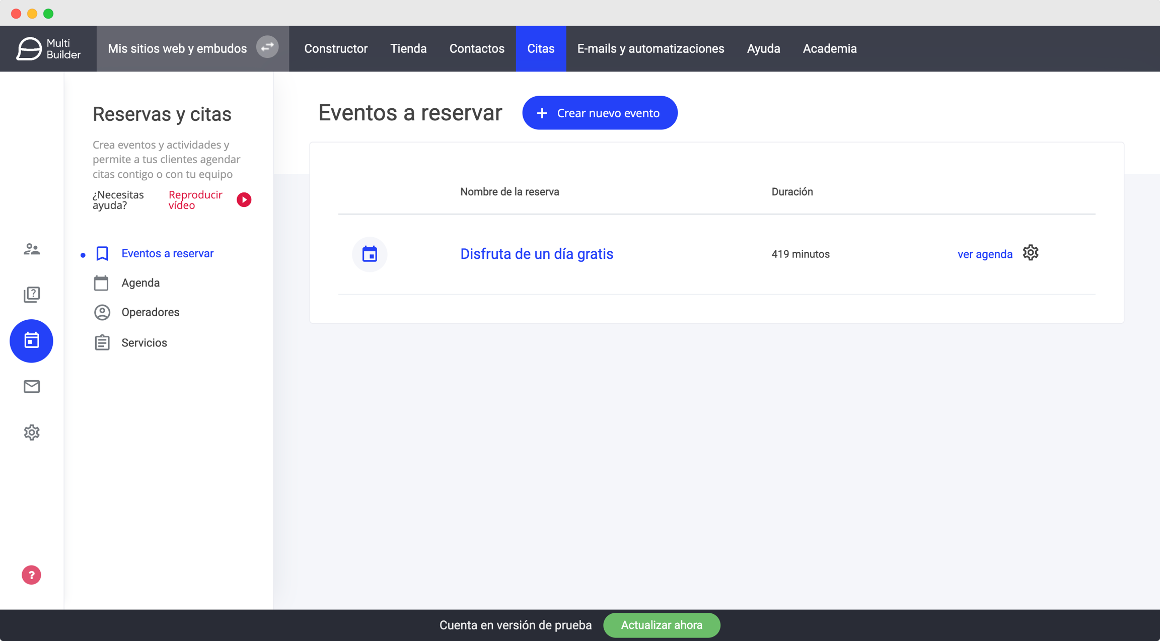
Task: Select Operadores in the side menu
Action: [150, 312]
